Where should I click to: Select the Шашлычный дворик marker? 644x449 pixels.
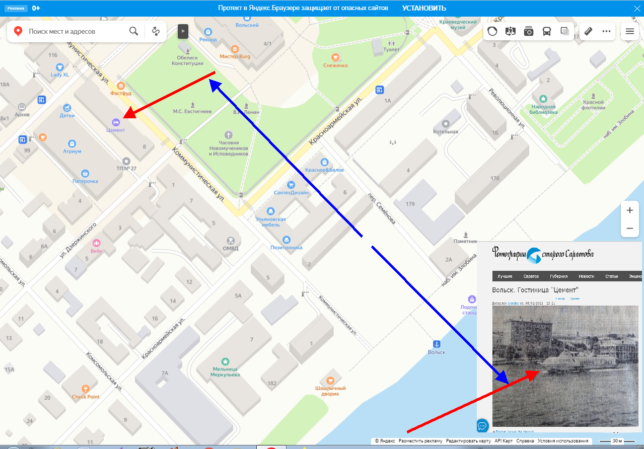[x=330, y=380]
